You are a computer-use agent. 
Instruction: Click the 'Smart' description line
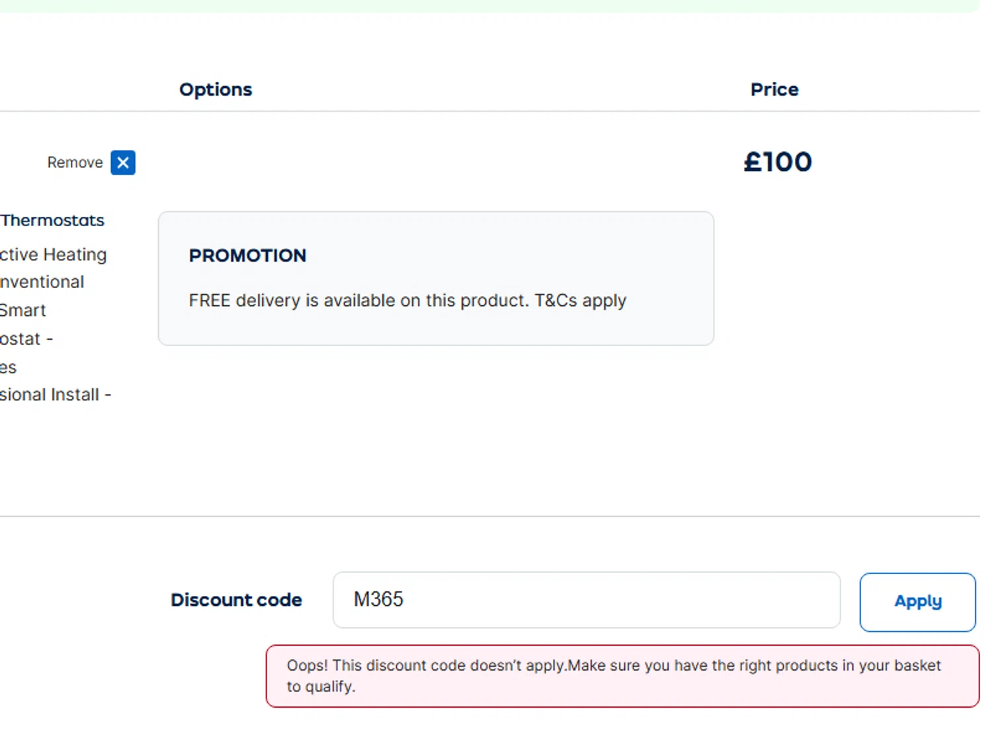point(23,310)
